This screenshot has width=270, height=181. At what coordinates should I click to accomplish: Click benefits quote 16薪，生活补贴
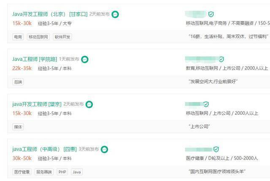[229, 37]
